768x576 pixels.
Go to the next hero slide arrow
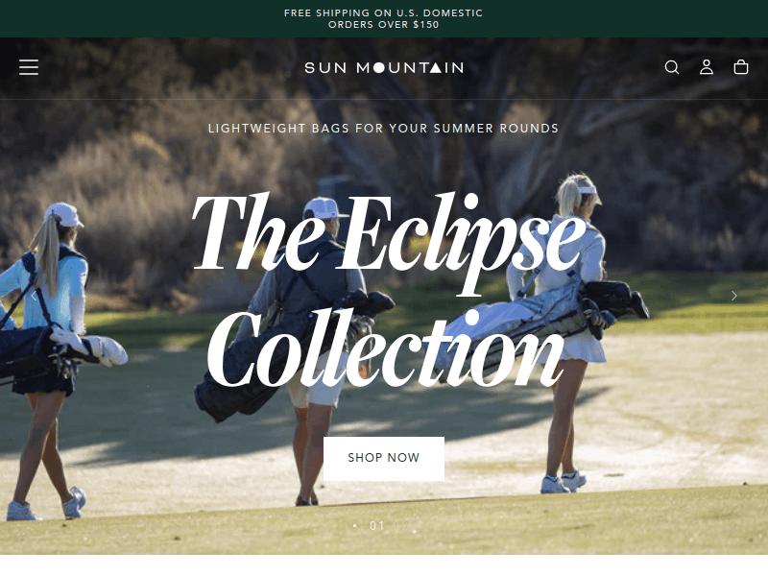coord(733,296)
